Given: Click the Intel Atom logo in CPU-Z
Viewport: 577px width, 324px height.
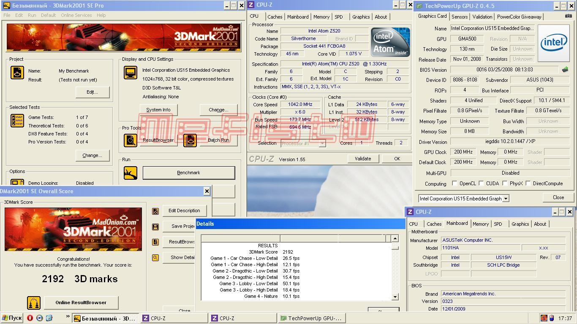Looking at the screenshot, I should (390, 42).
